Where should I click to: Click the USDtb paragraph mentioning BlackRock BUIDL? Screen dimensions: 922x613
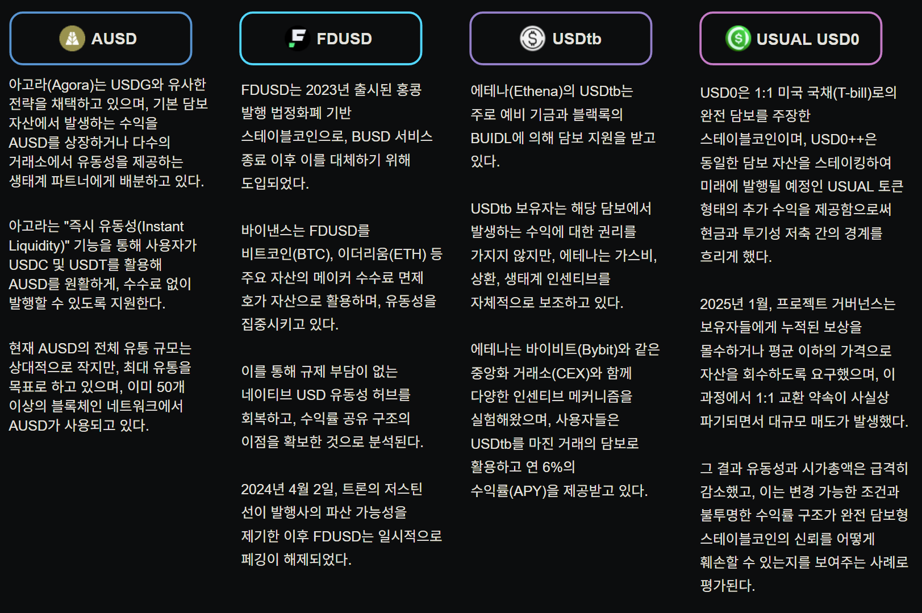click(564, 126)
